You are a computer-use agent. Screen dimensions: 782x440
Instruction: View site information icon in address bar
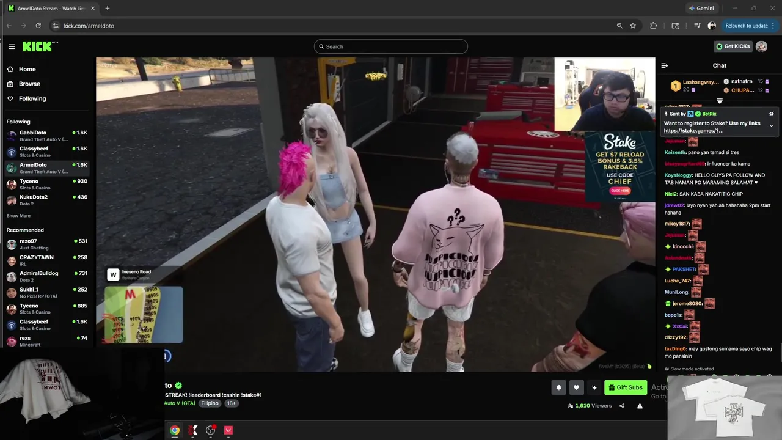[56, 26]
